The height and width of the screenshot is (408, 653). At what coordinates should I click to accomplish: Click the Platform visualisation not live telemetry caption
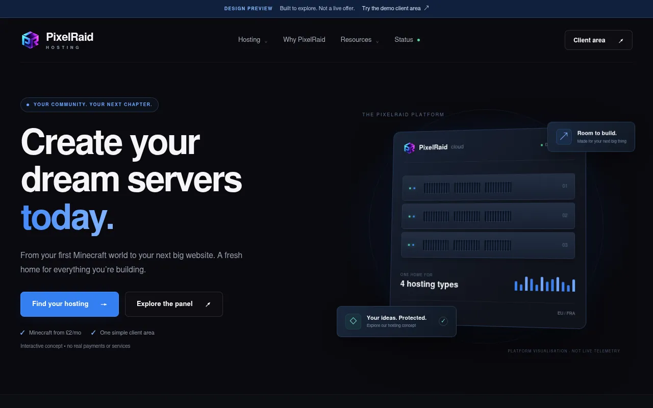pyautogui.click(x=564, y=351)
